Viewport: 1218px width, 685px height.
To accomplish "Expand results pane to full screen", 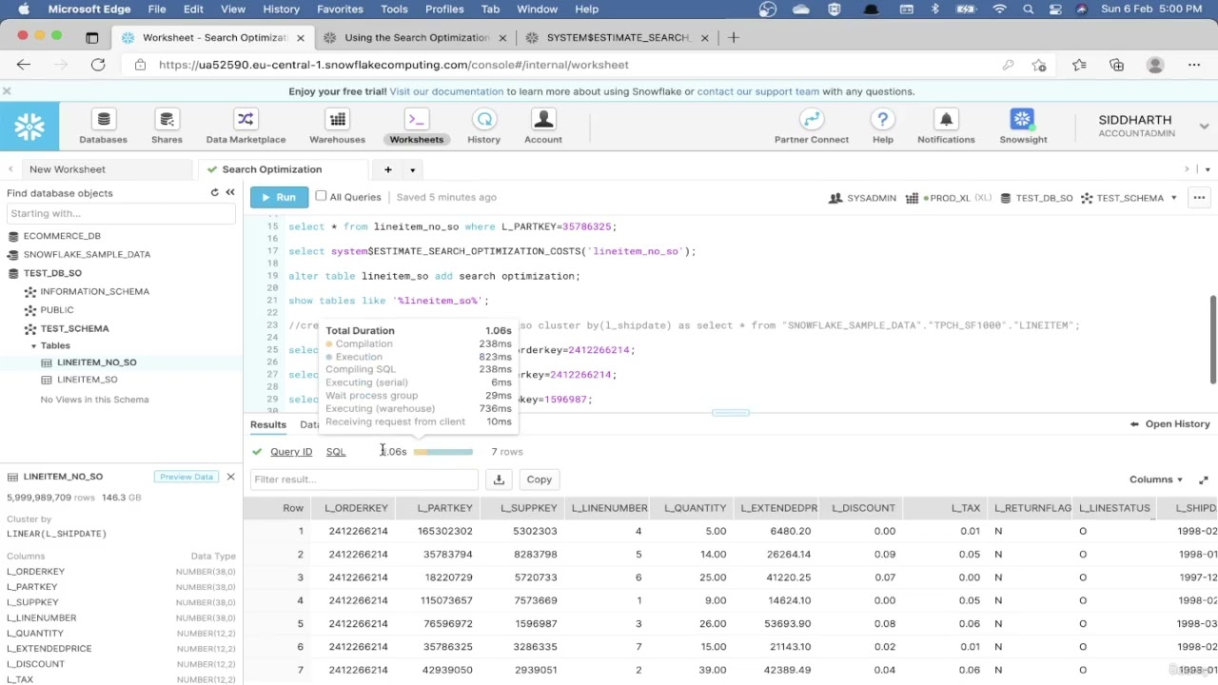I will coord(1204,479).
